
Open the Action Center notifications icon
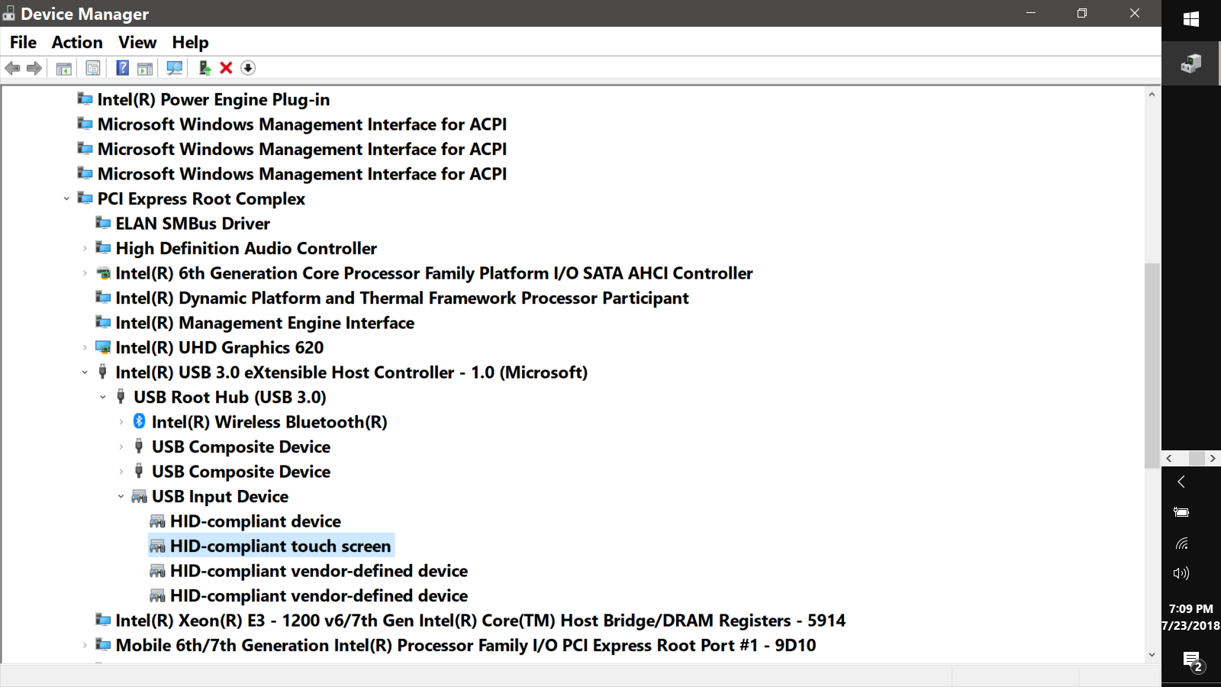tap(1192, 660)
